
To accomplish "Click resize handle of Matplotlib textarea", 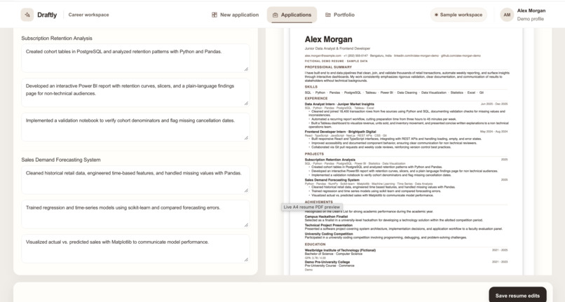I will point(246,259).
